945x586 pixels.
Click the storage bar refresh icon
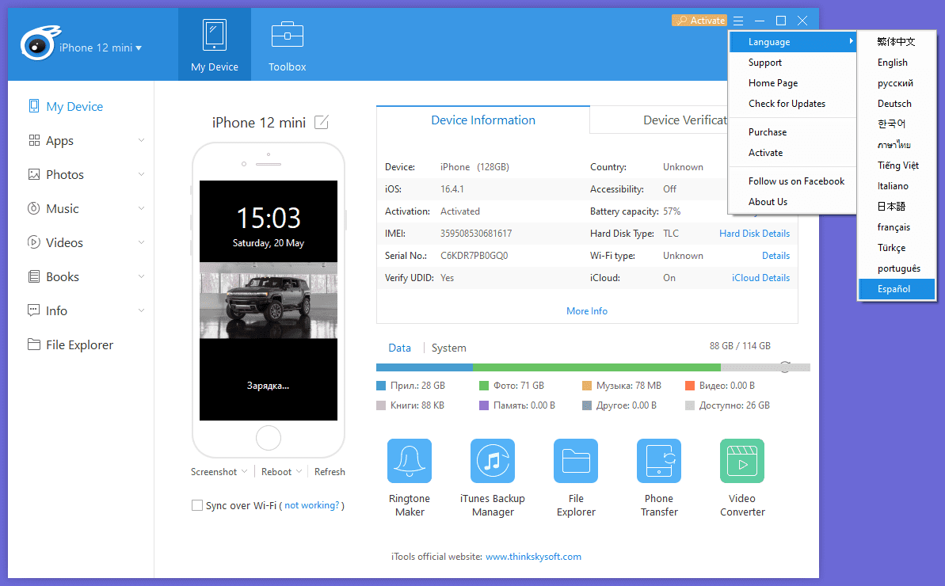click(785, 367)
